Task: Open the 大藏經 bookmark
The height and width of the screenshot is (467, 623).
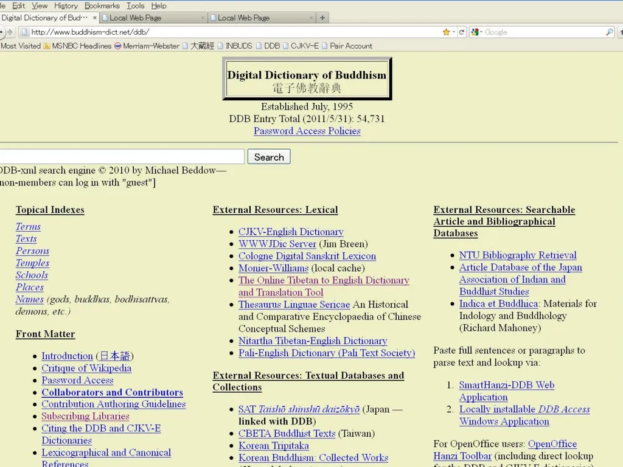Action: click(198, 46)
